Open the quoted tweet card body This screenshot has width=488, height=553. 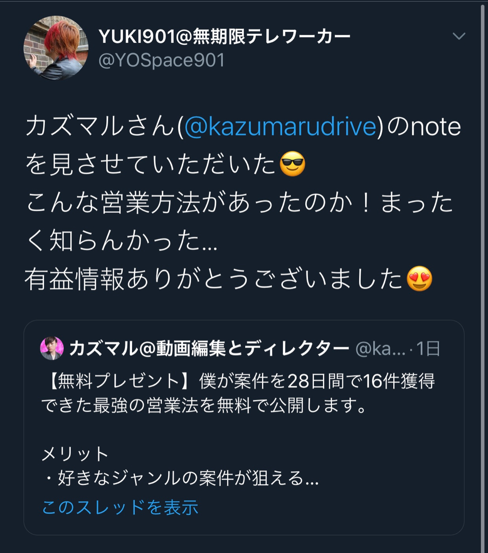244,427
